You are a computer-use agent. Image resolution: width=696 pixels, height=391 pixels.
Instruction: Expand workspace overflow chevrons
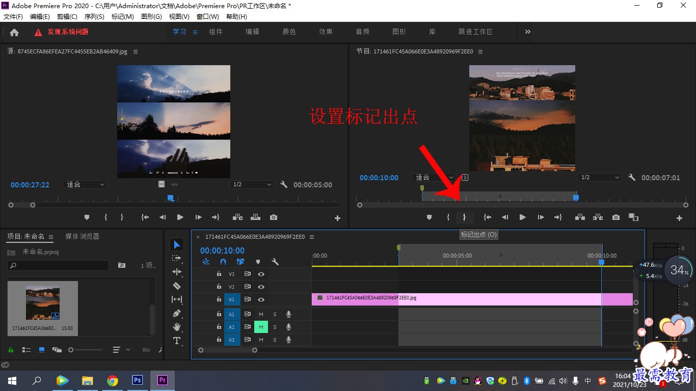coord(527,32)
